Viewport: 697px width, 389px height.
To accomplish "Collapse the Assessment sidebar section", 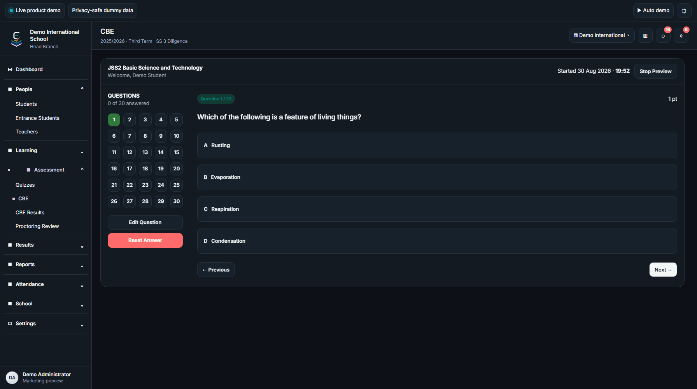I will click(x=46, y=170).
